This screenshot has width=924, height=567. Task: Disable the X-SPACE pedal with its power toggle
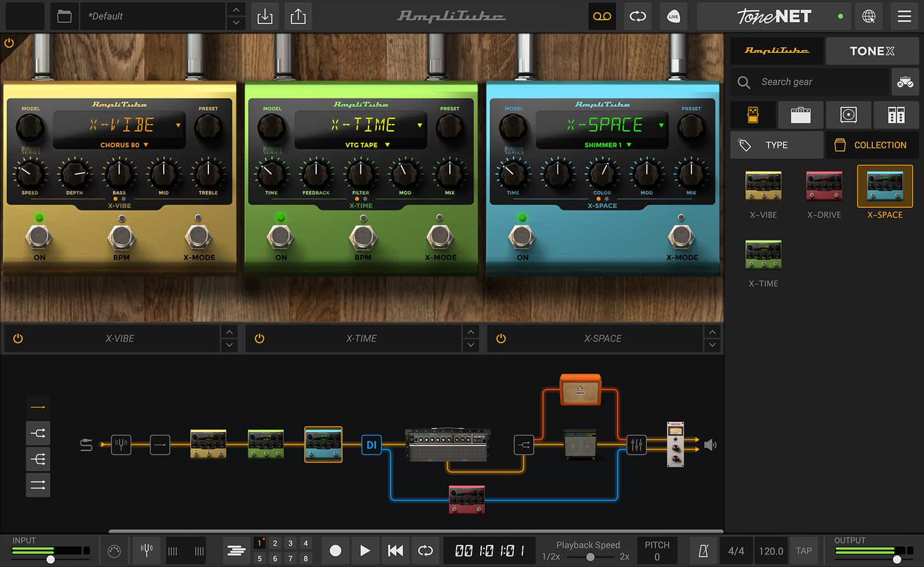tap(501, 338)
